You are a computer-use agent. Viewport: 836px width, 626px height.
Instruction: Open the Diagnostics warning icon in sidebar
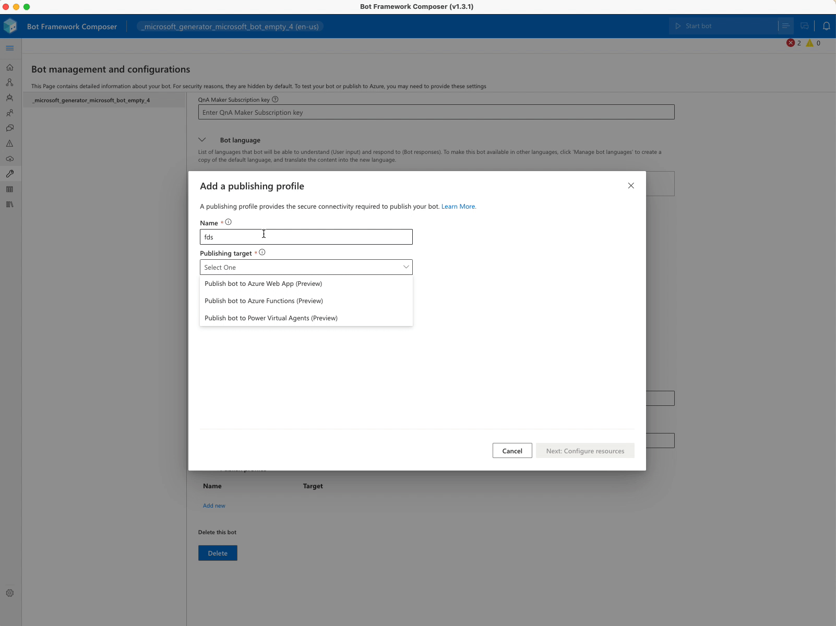pos(10,143)
